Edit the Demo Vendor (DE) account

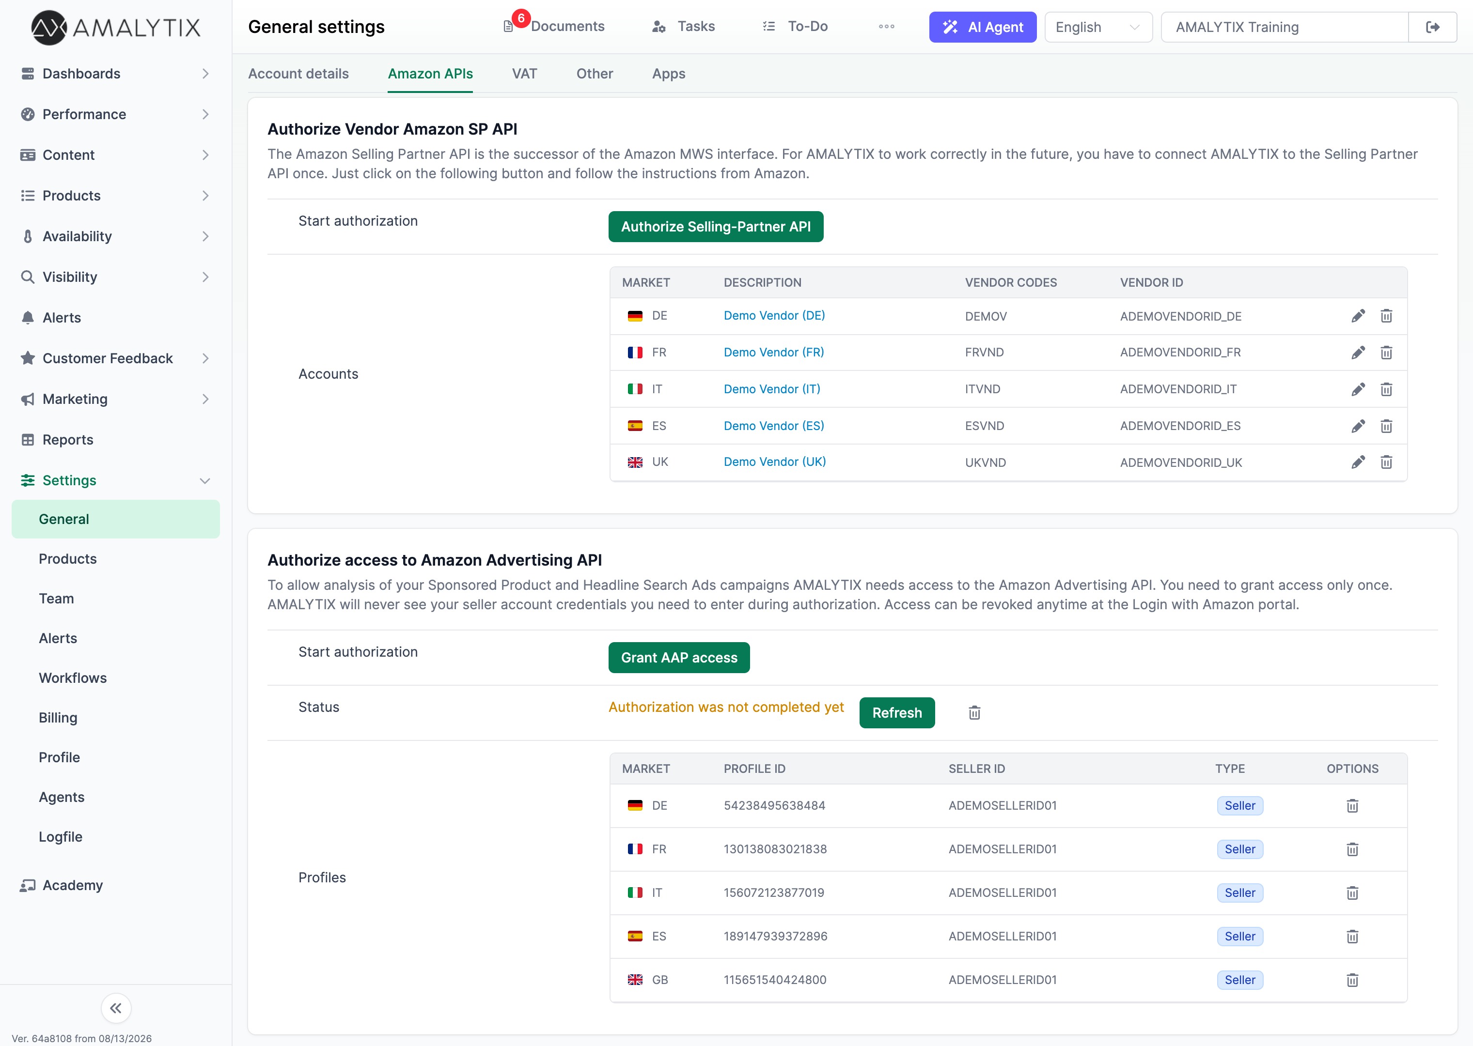1358,316
